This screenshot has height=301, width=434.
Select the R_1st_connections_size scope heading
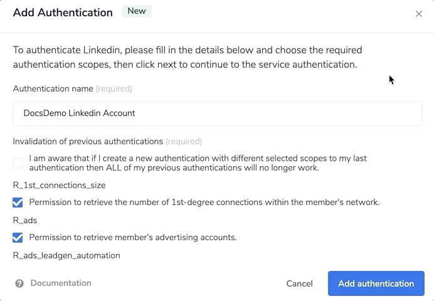click(x=59, y=186)
